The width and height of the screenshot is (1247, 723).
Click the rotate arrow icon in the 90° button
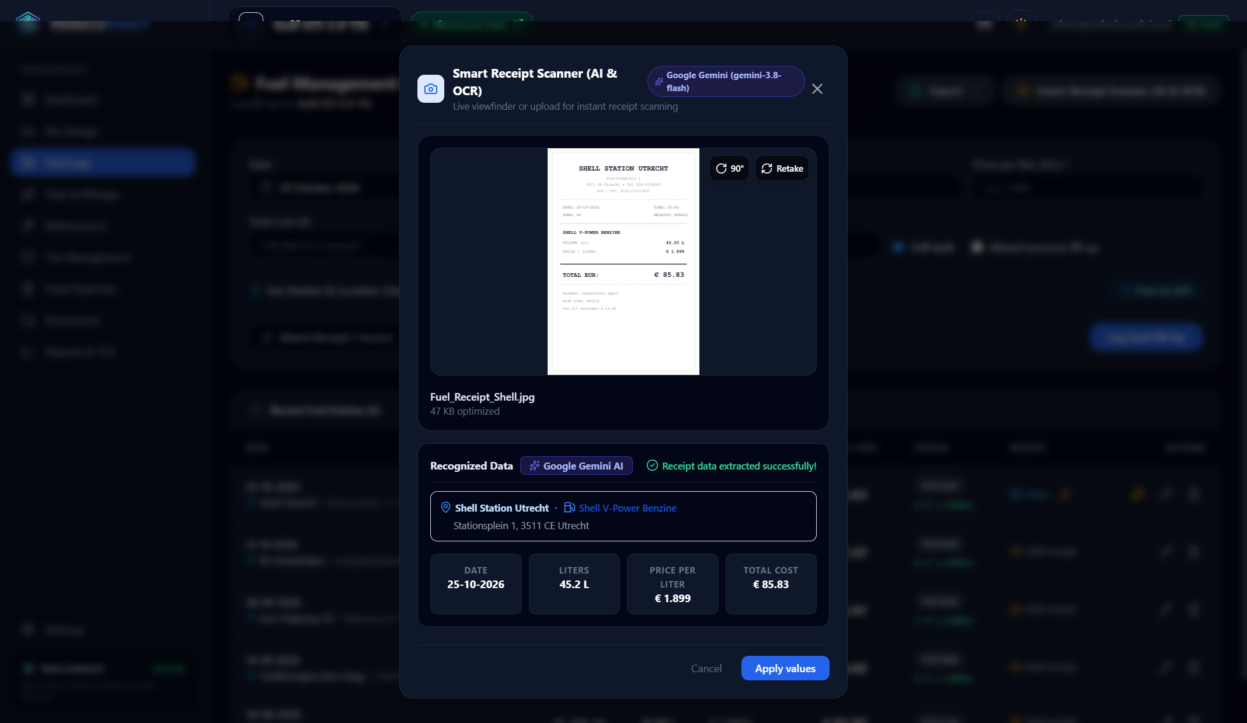[721, 168]
